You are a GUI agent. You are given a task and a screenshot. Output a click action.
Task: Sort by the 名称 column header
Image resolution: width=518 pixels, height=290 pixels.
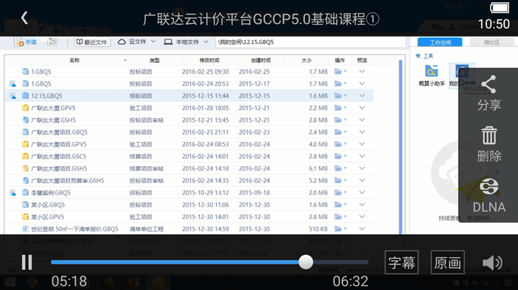point(75,61)
